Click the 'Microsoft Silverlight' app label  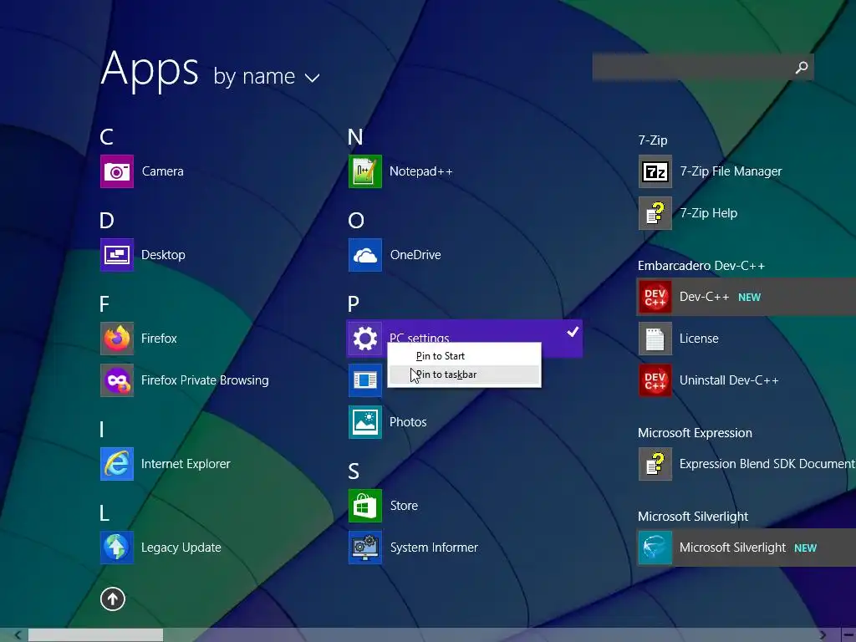pos(732,548)
